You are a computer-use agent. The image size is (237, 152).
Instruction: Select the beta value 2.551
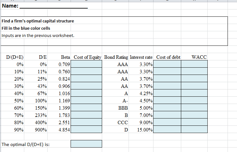point(64,122)
